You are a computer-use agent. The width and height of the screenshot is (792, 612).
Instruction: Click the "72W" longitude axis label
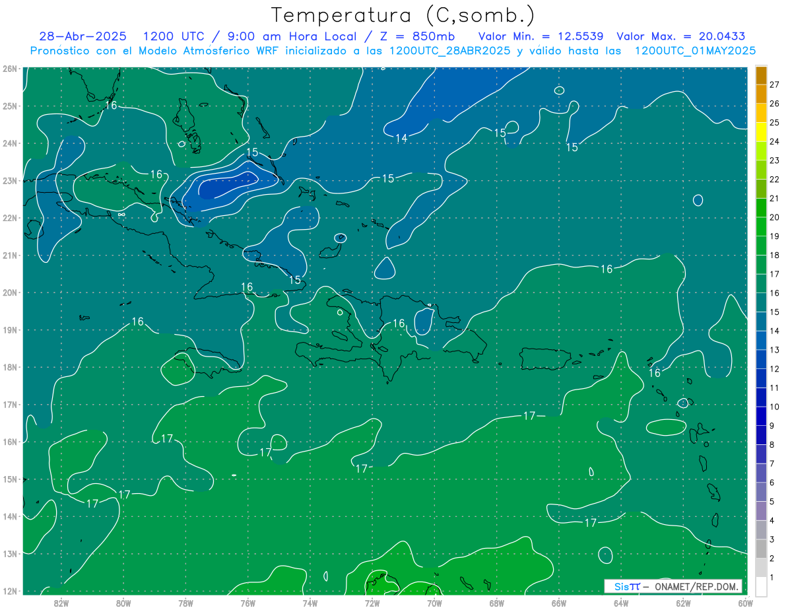[x=372, y=602]
